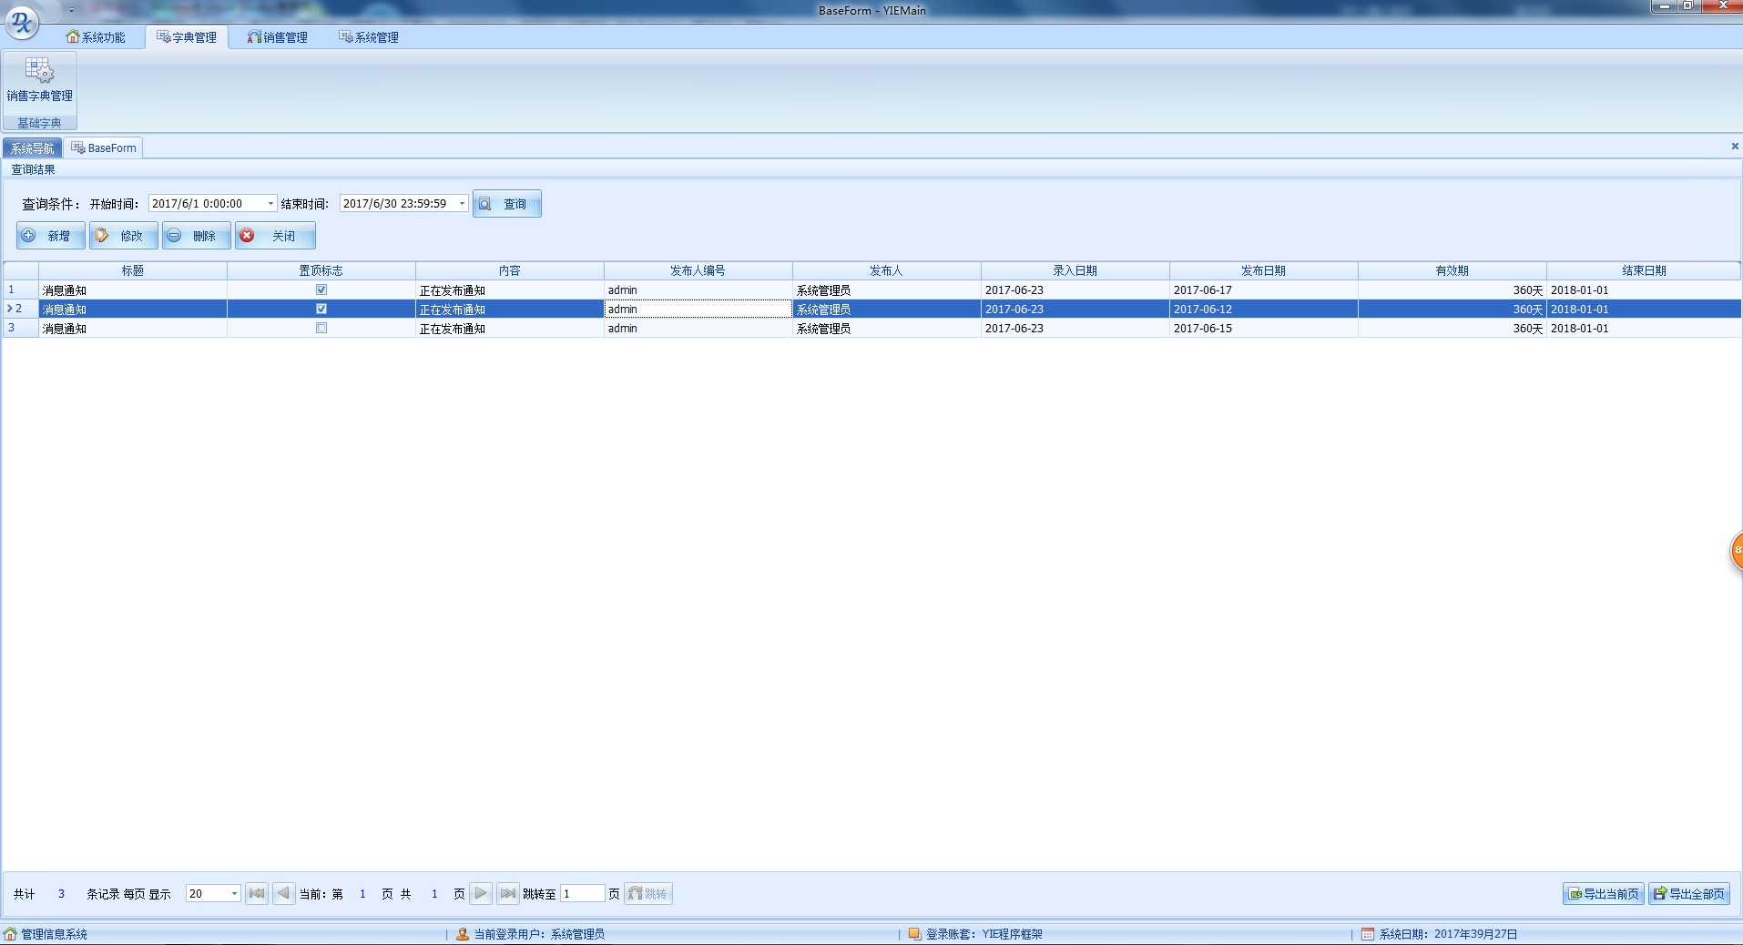Export current page with 导出当前页
1743x945 pixels.
point(1603,894)
